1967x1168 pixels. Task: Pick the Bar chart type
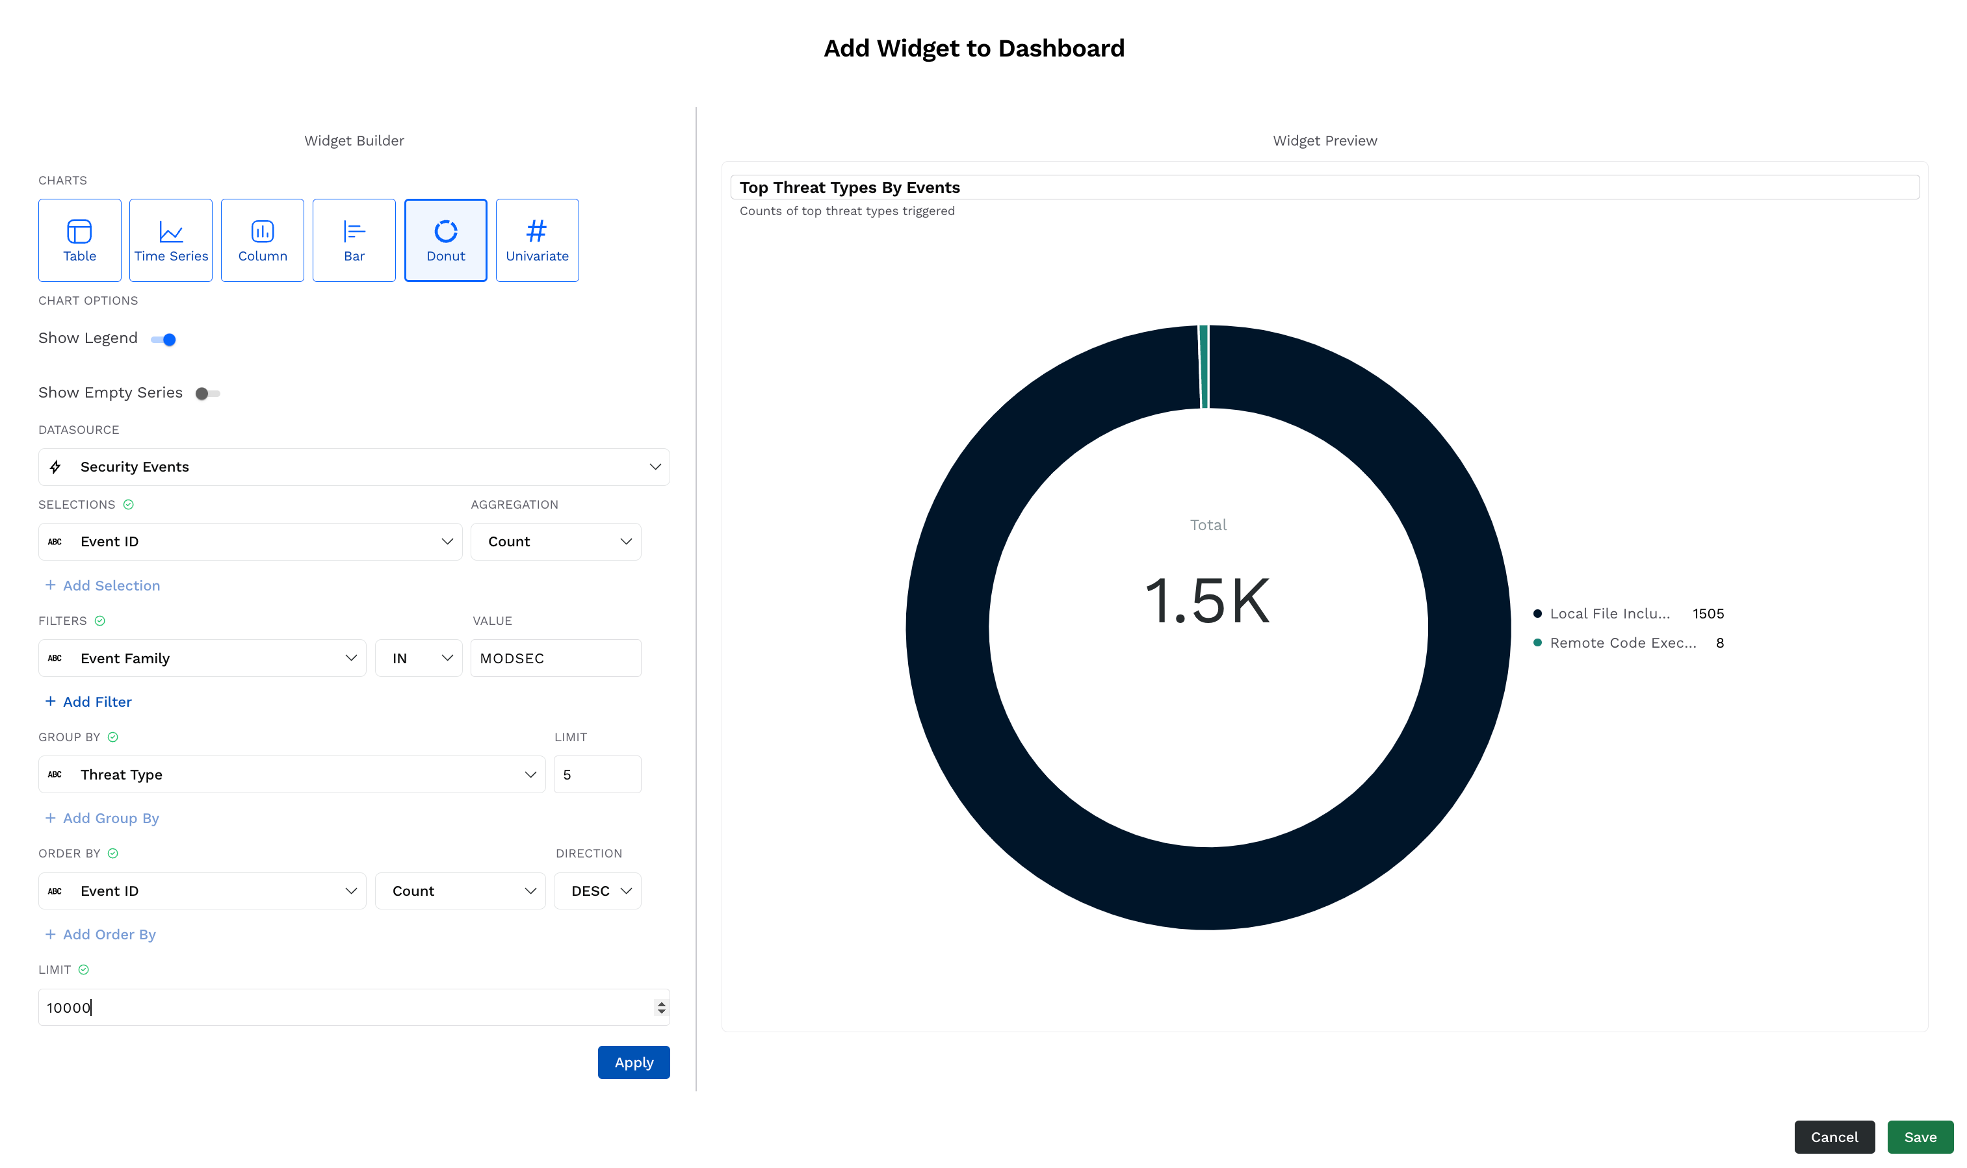pos(354,240)
